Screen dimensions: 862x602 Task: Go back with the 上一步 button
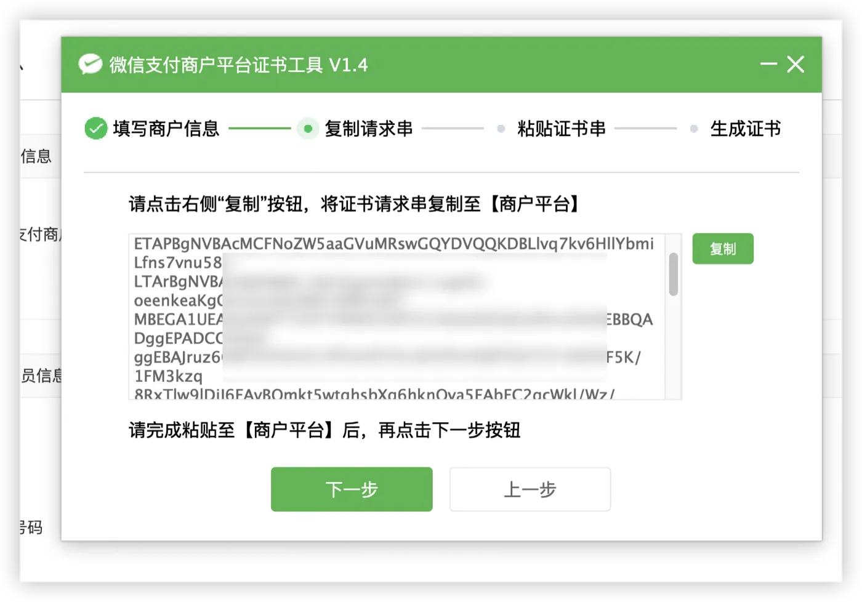(530, 489)
